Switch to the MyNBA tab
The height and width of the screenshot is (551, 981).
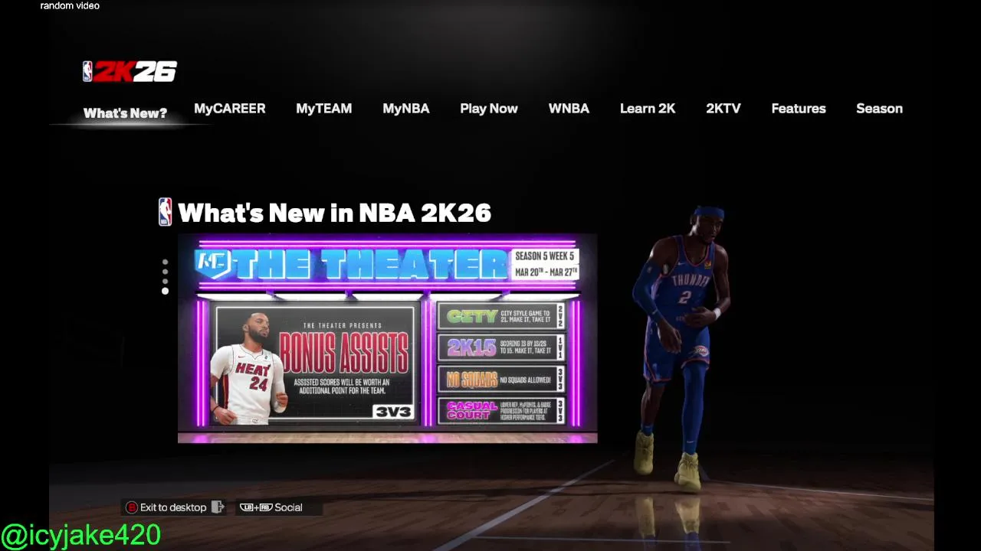[406, 109]
